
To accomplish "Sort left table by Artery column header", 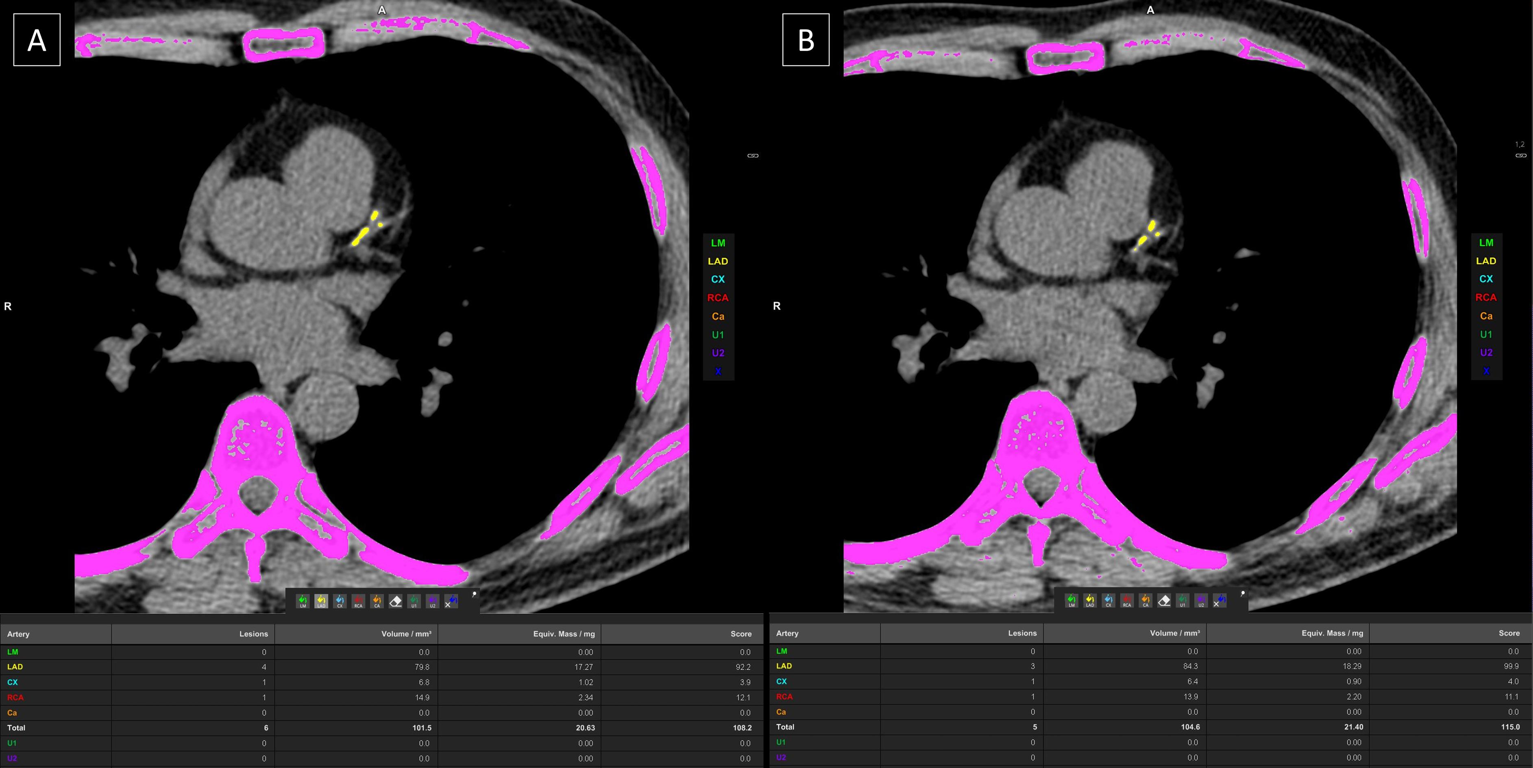I will coord(56,634).
